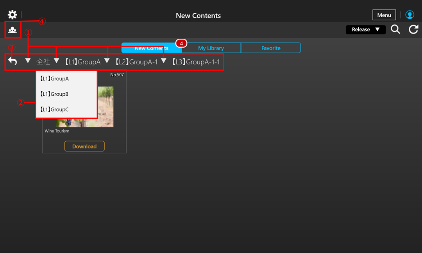Choose 【L1】GroupB from the dropdown list
The width and height of the screenshot is (422, 253).
66,94
